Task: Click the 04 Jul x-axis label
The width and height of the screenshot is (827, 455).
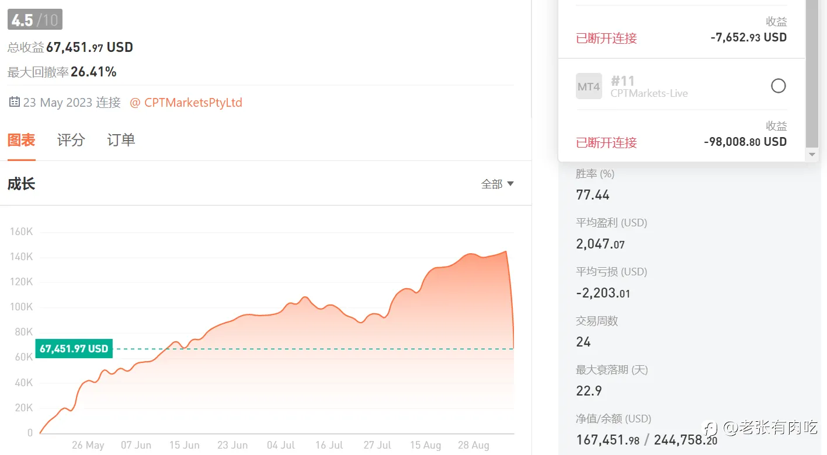Action: [281, 445]
